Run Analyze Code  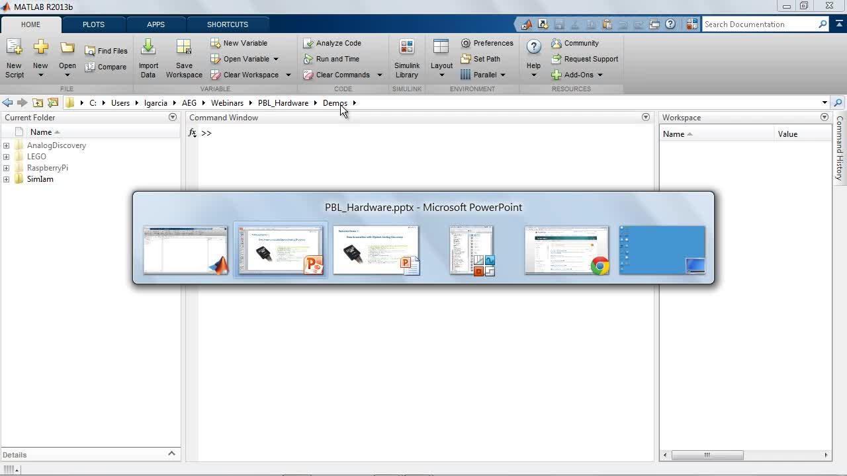332,43
